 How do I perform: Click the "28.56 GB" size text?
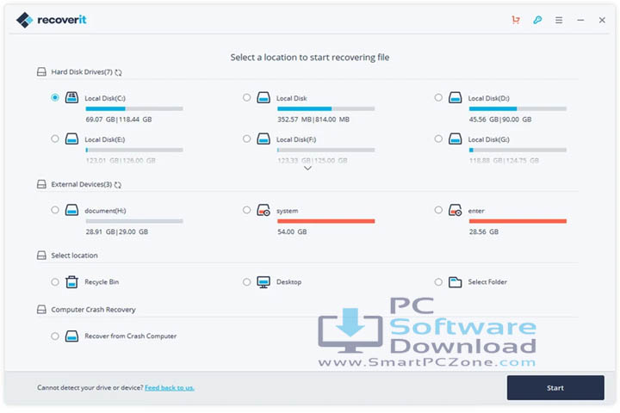pyautogui.click(x=484, y=231)
